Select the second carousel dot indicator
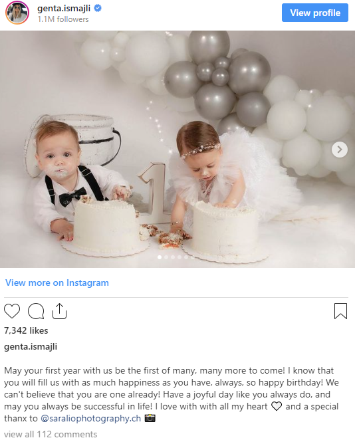Image resolution: width=355 pixels, height=444 pixels. (x=166, y=257)
